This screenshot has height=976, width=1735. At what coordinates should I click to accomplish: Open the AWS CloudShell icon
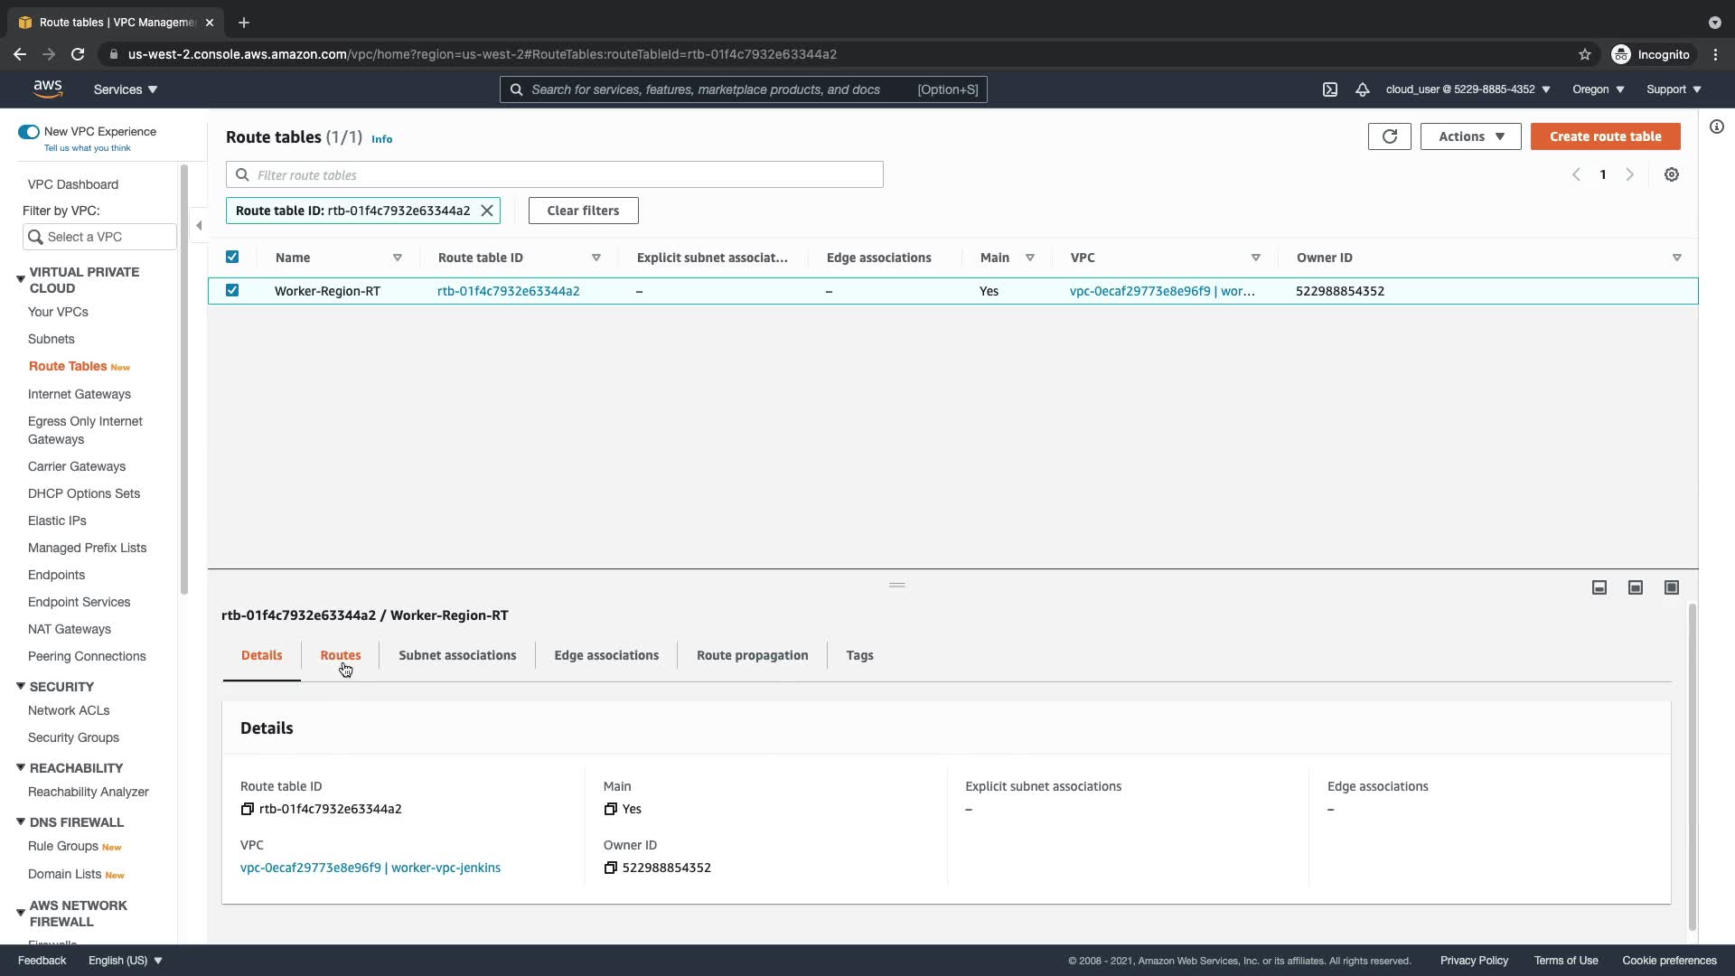pos(1329,89)
